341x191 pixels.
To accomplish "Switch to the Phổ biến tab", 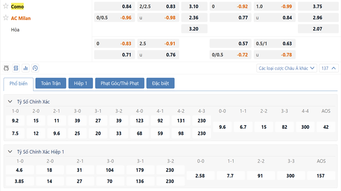I will coord(18,84).
